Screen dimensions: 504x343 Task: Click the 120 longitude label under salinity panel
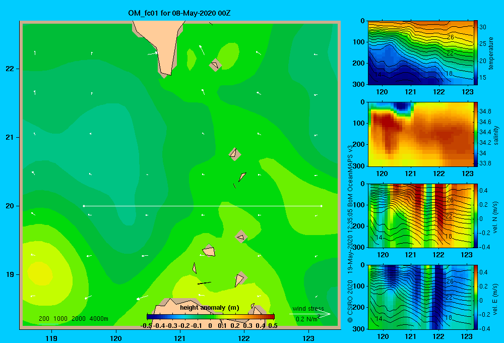coord(382,174)
